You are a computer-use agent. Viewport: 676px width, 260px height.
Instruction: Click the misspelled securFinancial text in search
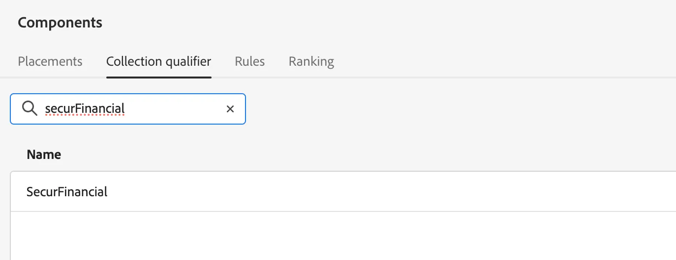[x=85, y=108]
